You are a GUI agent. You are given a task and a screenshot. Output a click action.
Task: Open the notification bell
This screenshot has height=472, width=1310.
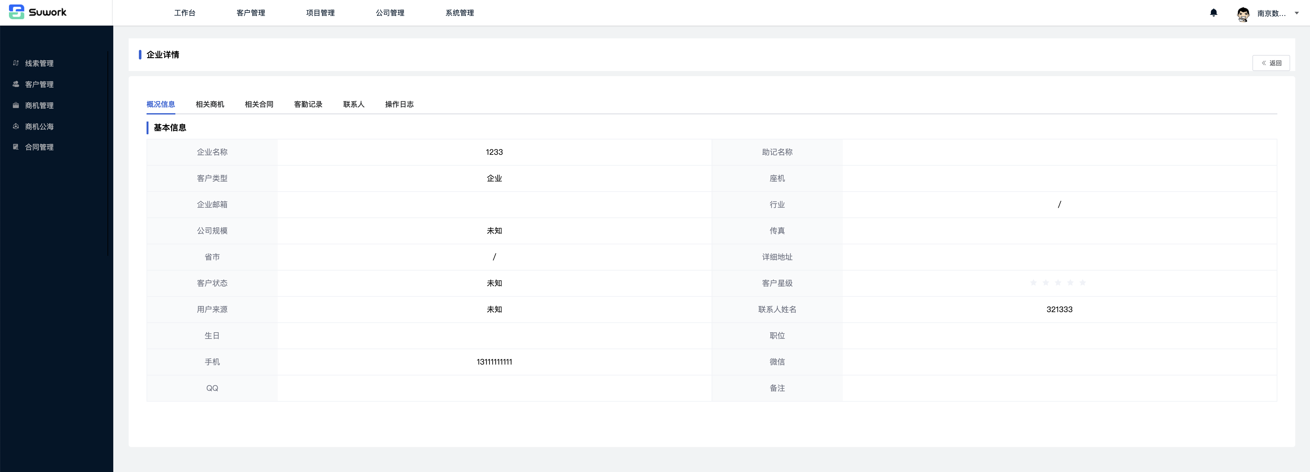(1213, 13)
